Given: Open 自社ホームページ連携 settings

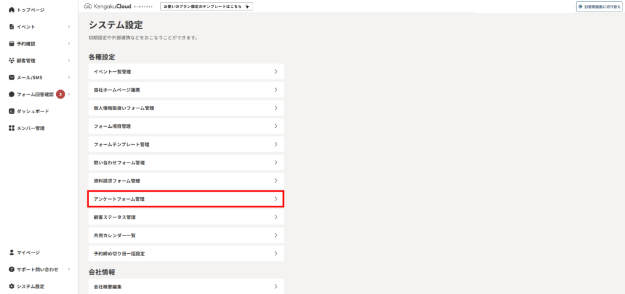Looking at the screenshot, I should (x=186, y=89).
